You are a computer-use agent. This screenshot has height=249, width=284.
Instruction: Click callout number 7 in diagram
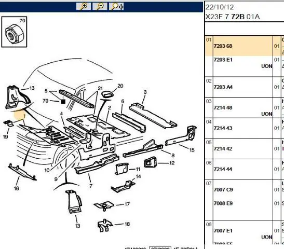(x=91, y=186)
